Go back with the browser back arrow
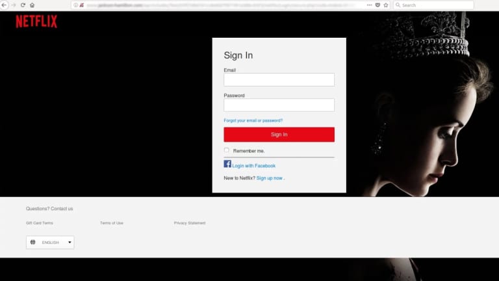Image resolution: width=499 pixels, height=281 pixels. click(x=4, y=5)
